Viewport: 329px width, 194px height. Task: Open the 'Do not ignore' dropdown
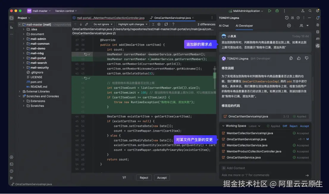(103, 24)
